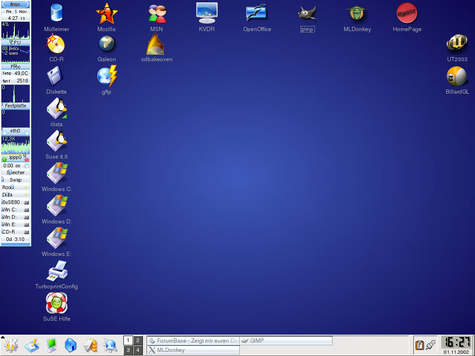Open the CD-R drive icon
Screen dimensions: 475x356
pos(56,44)
